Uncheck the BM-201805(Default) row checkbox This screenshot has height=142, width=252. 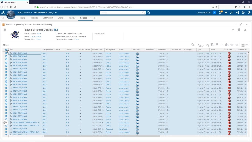pyautogui.click(x=6, y=78)
